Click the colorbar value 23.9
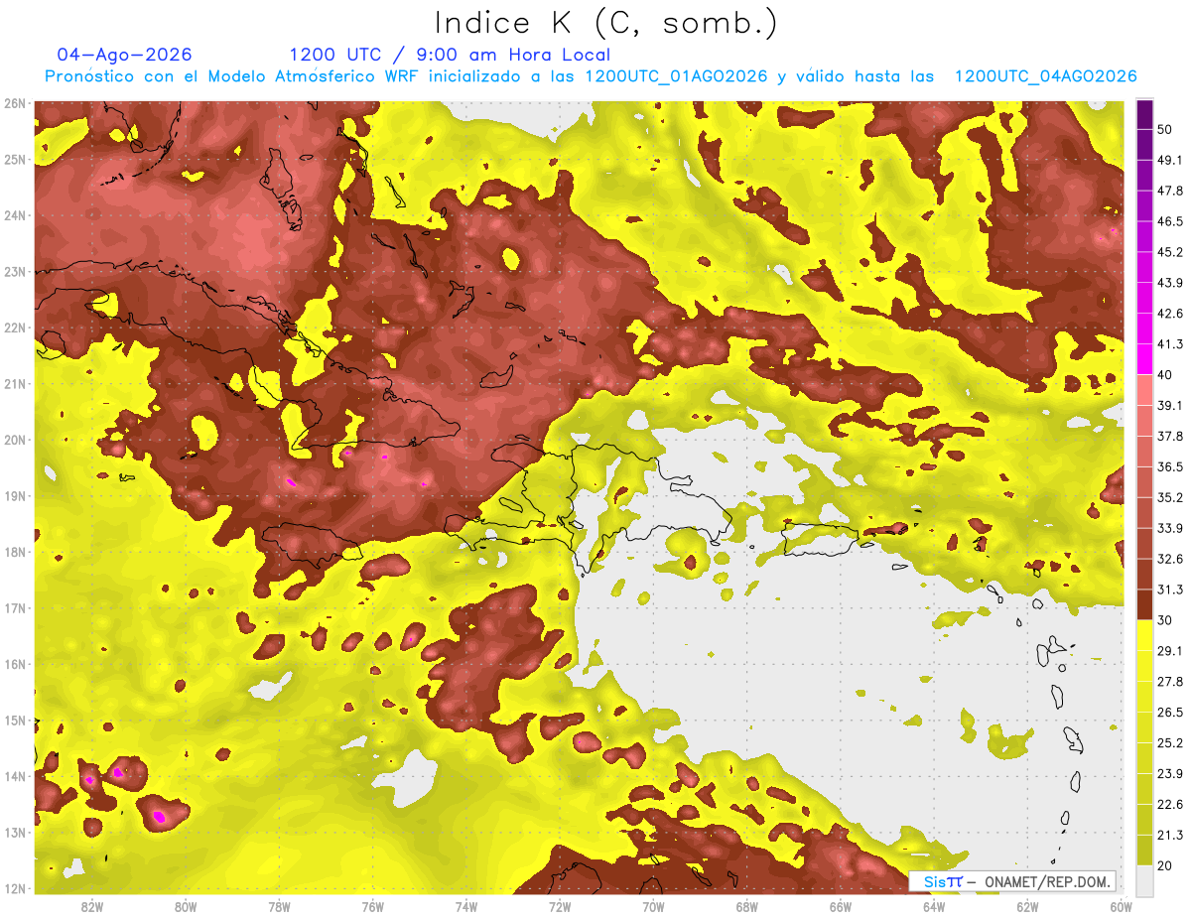The width and height of the screenshot is (1191, 920). pyautogui.click(x=1170, y=773)
